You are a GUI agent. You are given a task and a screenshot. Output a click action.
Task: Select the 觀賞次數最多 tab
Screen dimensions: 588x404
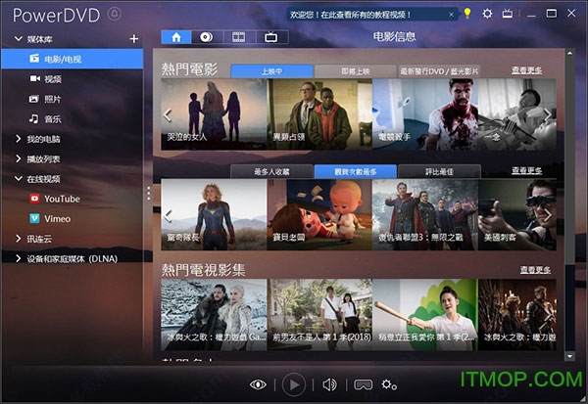[x=356, y=171]
